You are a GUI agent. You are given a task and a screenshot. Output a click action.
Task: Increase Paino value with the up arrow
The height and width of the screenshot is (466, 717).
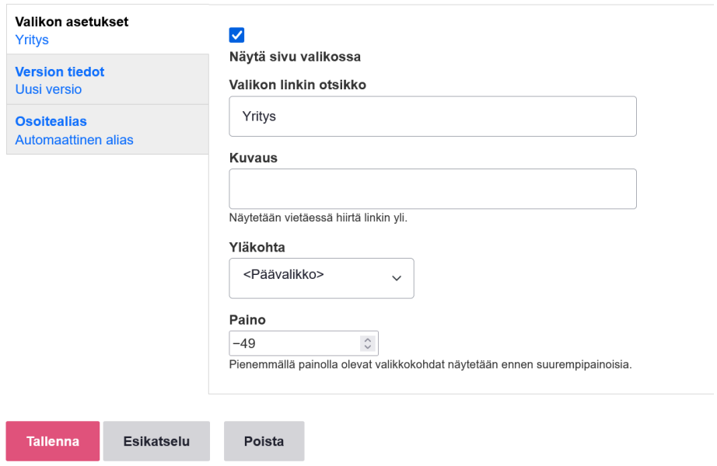[367, 339]
